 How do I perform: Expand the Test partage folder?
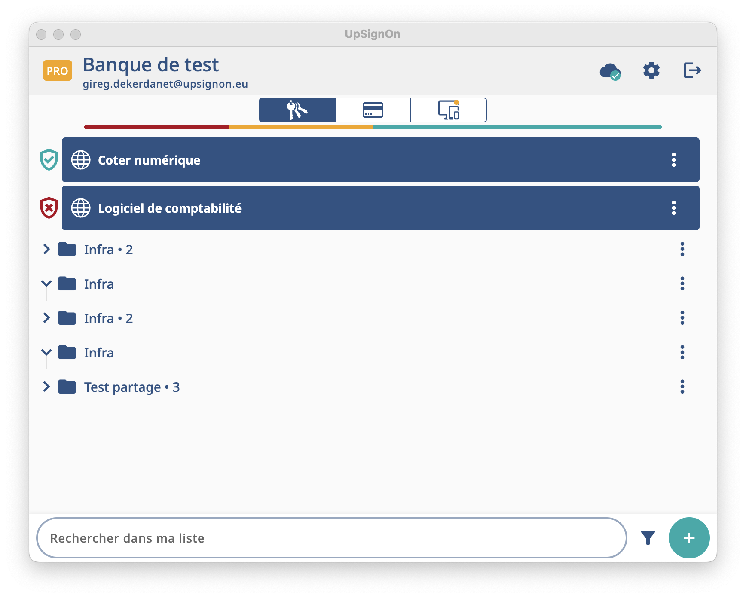point(46,387)
